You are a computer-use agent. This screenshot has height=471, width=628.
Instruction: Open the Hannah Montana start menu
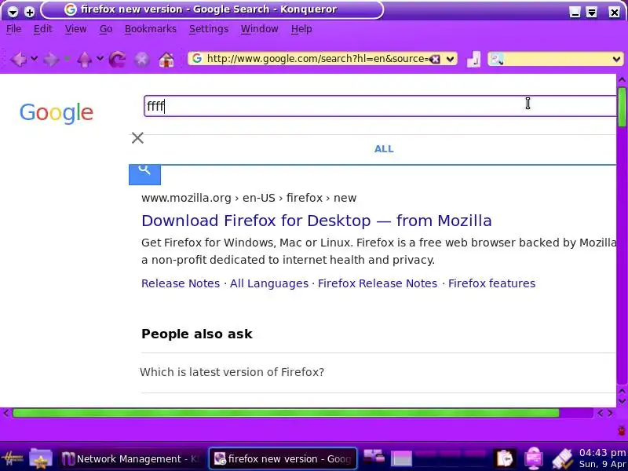click(13, 458)
